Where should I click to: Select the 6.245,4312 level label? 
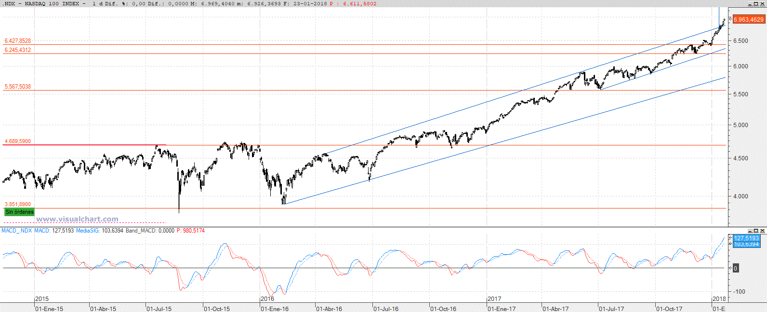18,50
